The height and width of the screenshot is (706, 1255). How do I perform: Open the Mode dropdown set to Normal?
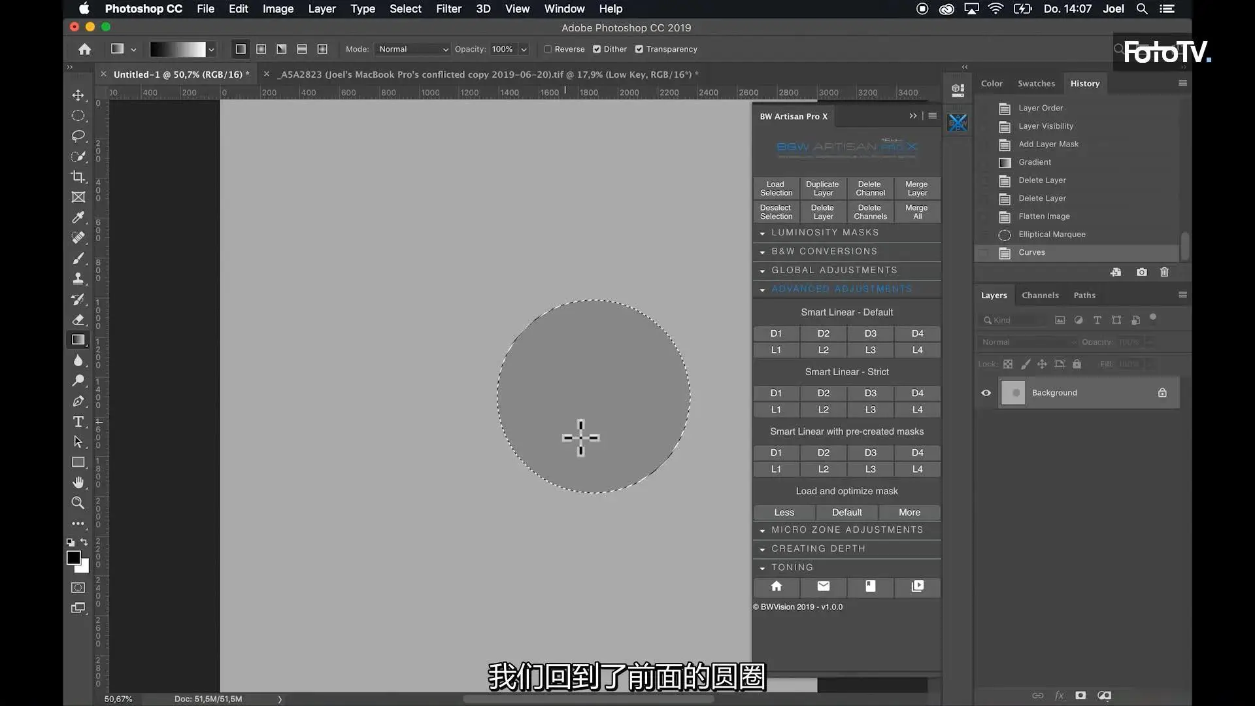413,49
